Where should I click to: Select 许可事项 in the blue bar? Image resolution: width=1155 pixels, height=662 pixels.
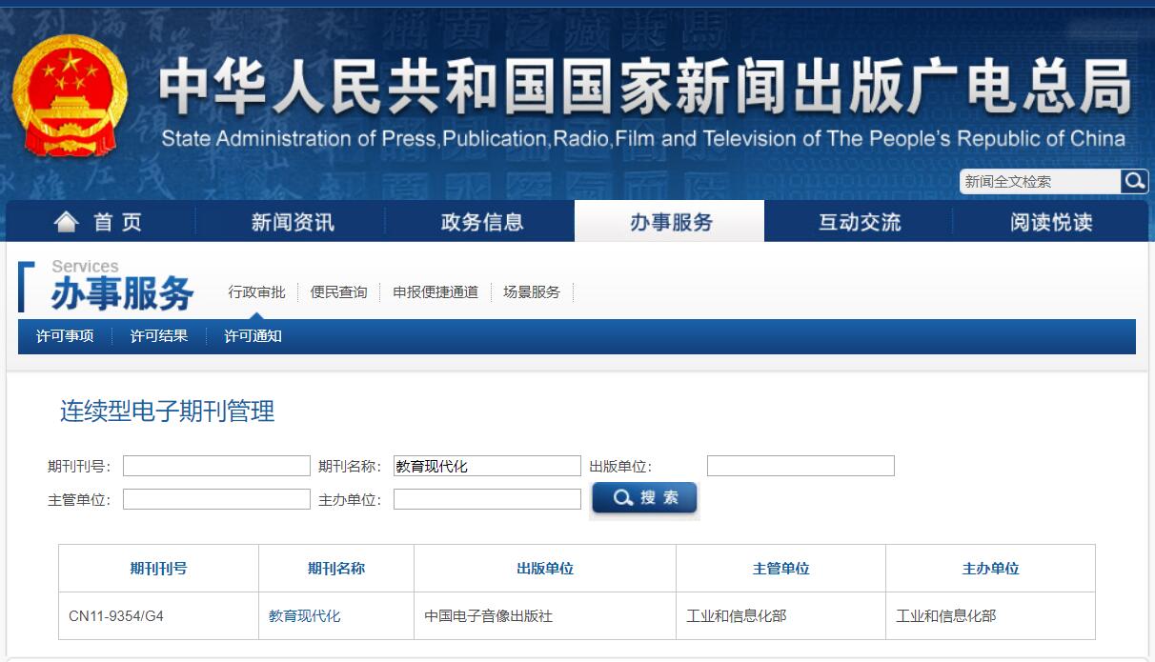click(x=65, y=336)
